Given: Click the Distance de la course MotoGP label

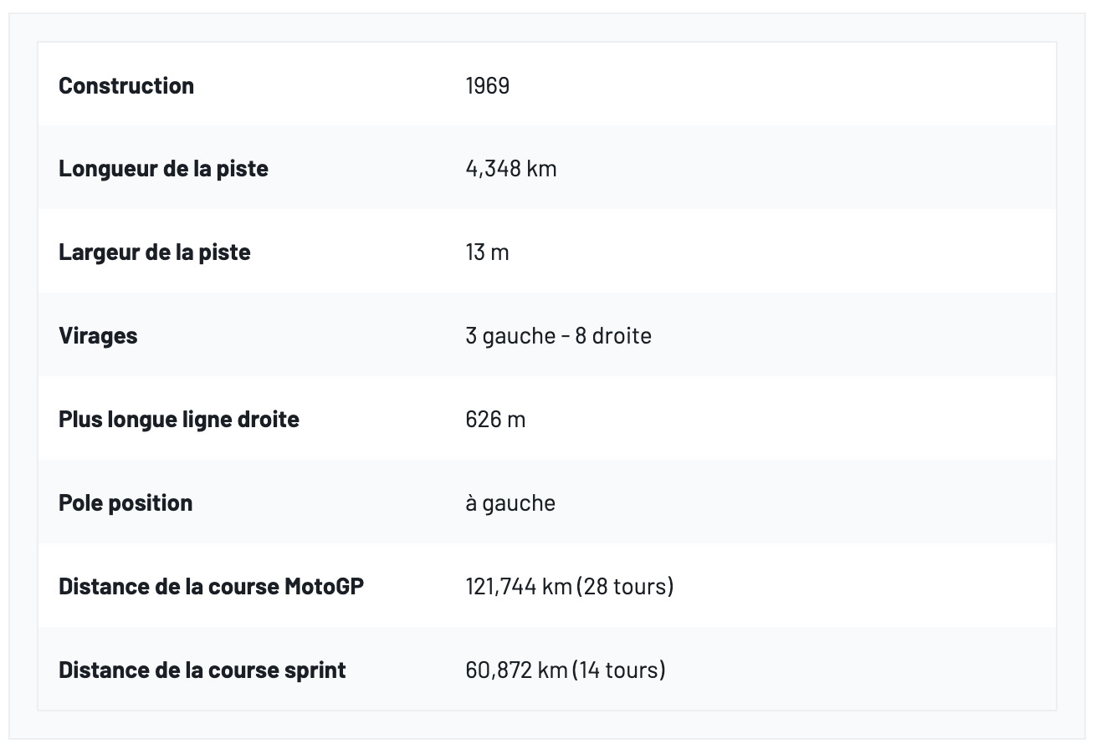Looking at the screenshot, I should click(211, 587).
